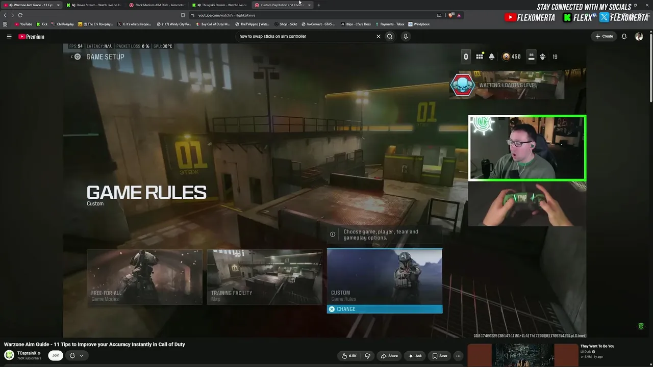The height and width of the screenshot is (367, 653).
Task: Click the youtube.com address bar URL
Action: (x=227, y=15)
